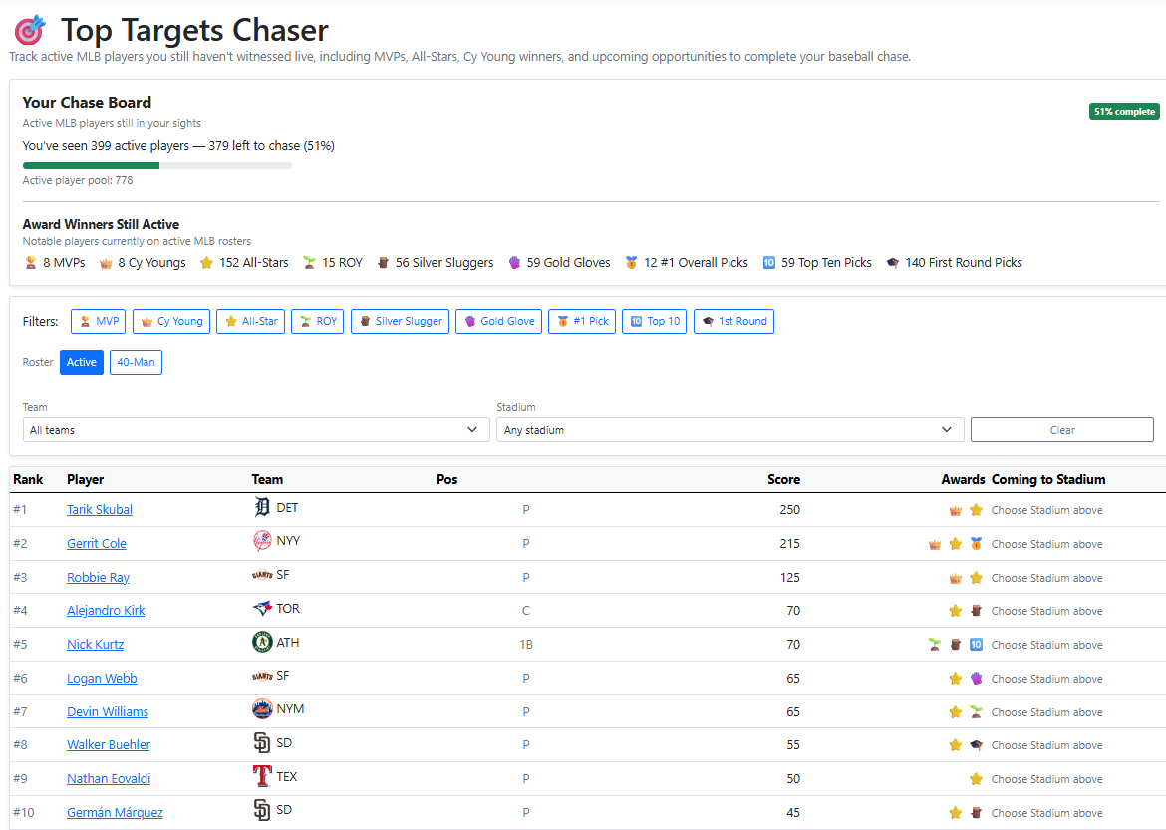The width and height of the screenshot is (1166, 830).
Task: Click Tarik Skubal's Cy Young crown icon
Action: click(956, 510)
